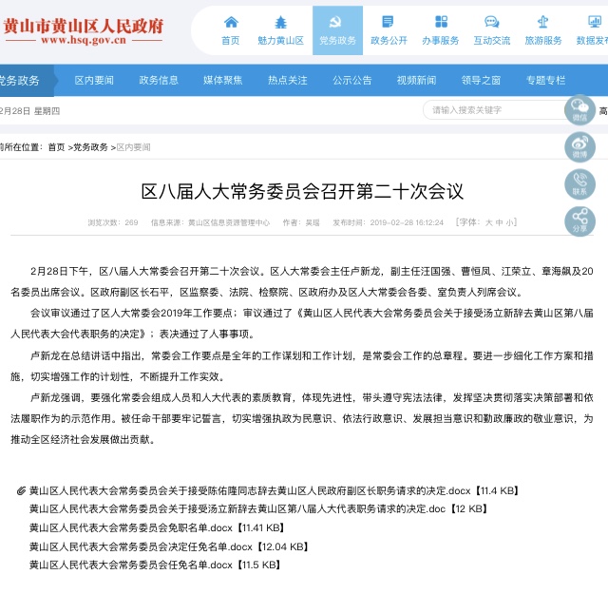The width and height of the screenshot is (608, 594).
Task: Click the 首页 breadcrumb link
Action: click(56, 147)
